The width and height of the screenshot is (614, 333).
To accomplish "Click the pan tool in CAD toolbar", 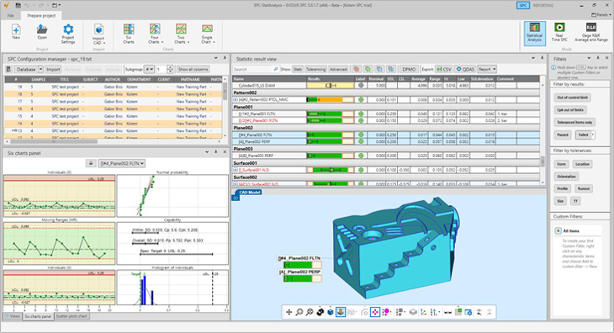I will tap(289, 312).
